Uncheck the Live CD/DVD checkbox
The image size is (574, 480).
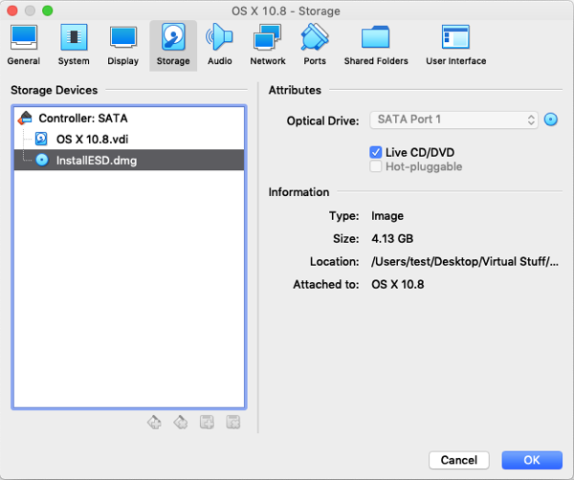pos(376,152)
